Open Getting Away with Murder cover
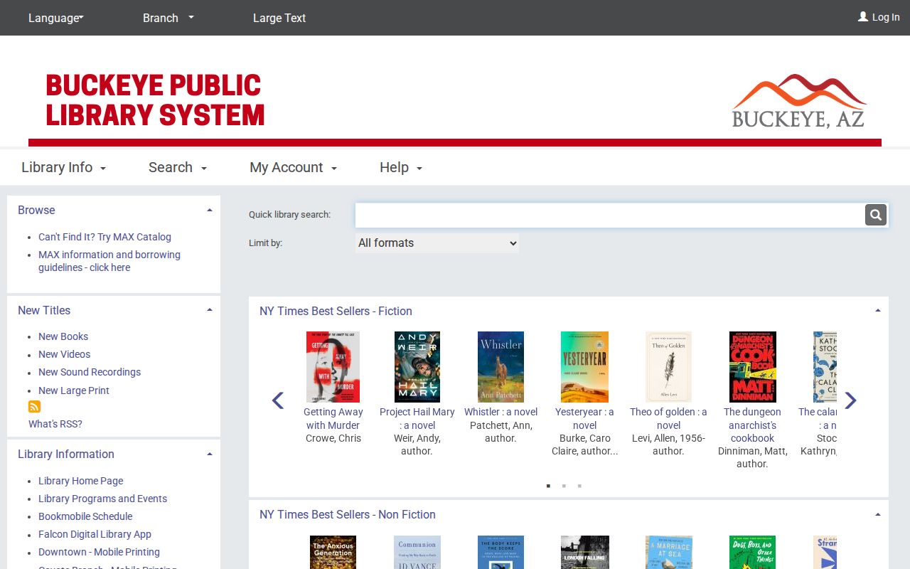Viewport: 910px width, 569px height. pyautogui.click(x=333, y=367)
